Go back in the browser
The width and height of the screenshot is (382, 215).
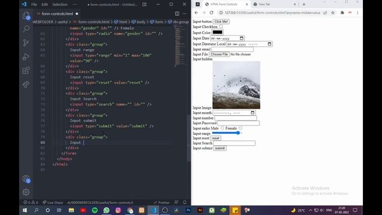point(196,13)
